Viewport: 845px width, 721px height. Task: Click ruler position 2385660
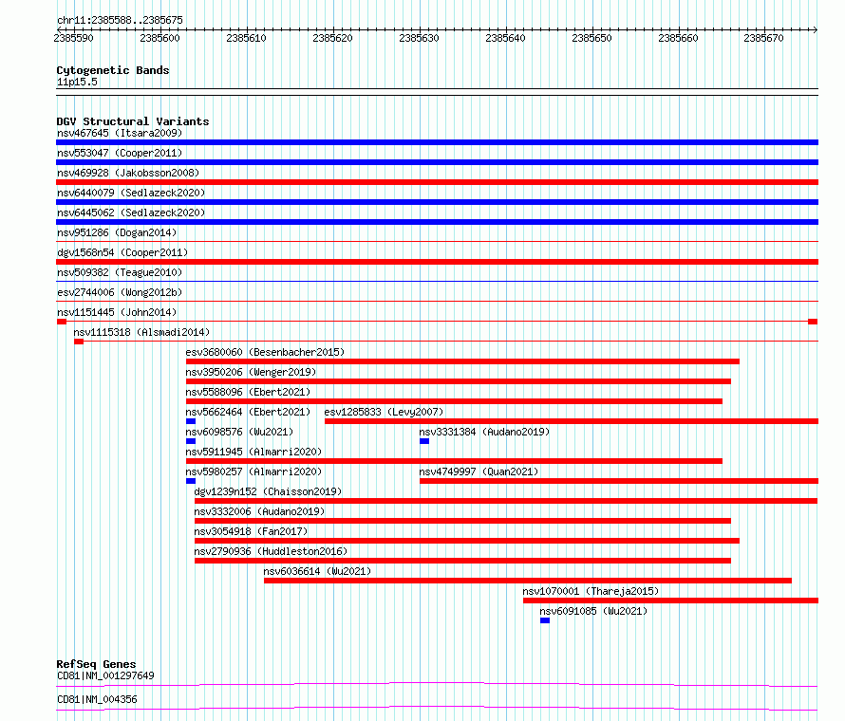(x=678, y=38)
